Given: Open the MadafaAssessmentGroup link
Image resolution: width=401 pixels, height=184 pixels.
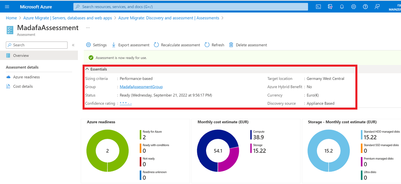Looking at the screenshot, I should point(141,87).
